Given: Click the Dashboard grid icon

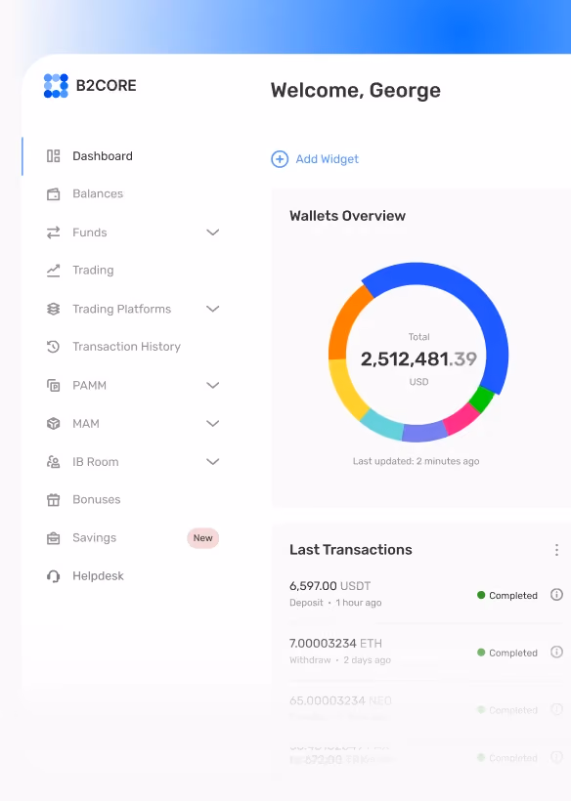Looking at the screenshot, I should pos(53,156).
